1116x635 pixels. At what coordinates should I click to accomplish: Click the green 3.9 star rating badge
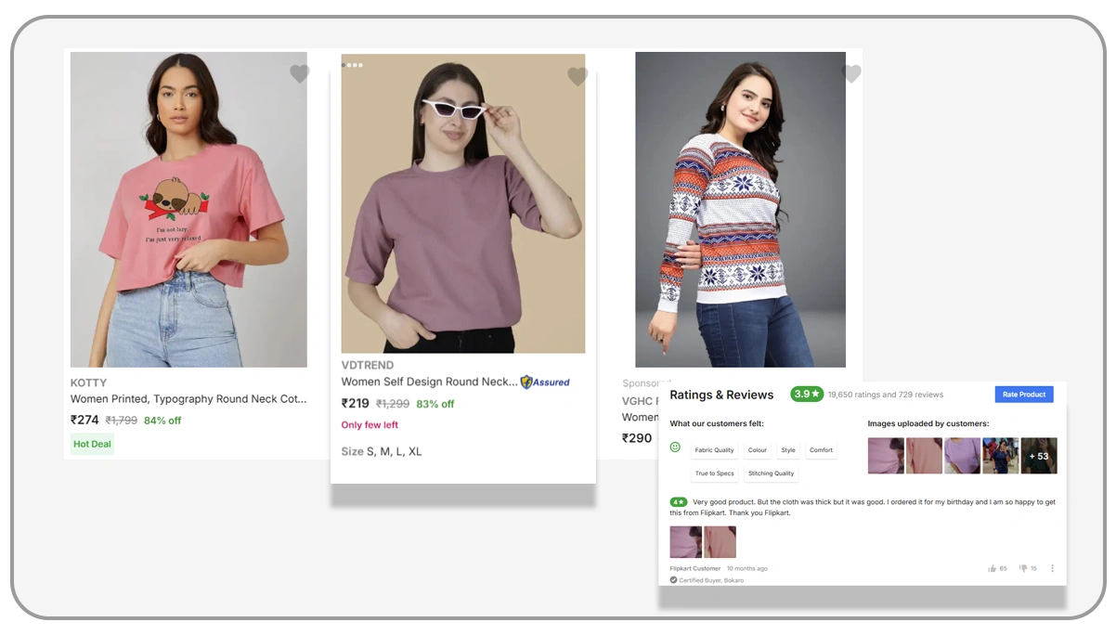807,394
